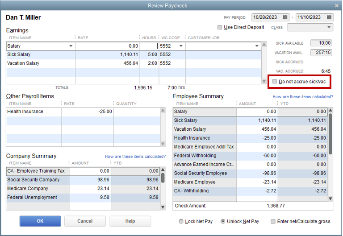Select CA - Employee Training Tax row
343x236 pixels.
click(83, 171)
